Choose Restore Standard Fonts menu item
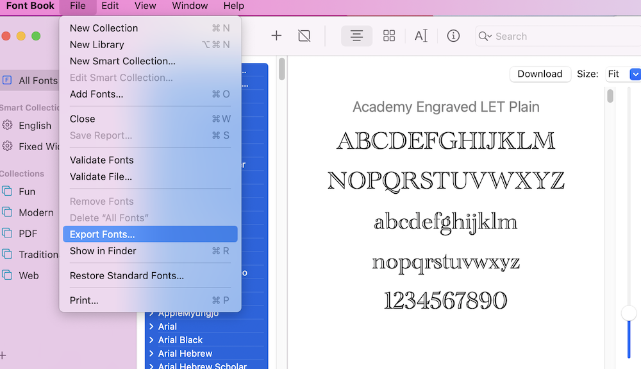Viewport: 641px width, 369px height. click(150, 276)
